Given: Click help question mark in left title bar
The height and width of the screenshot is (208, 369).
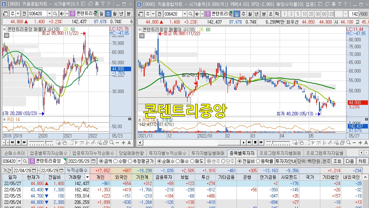Looking at the screenshot, I should click(108, 4).
